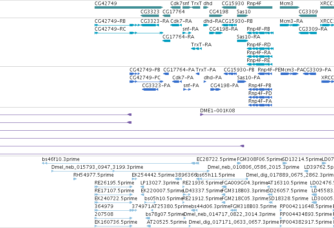Viewport: 334px width, 228px height.
Task: Click the snf-PA protein label
Action: [191, 86]
